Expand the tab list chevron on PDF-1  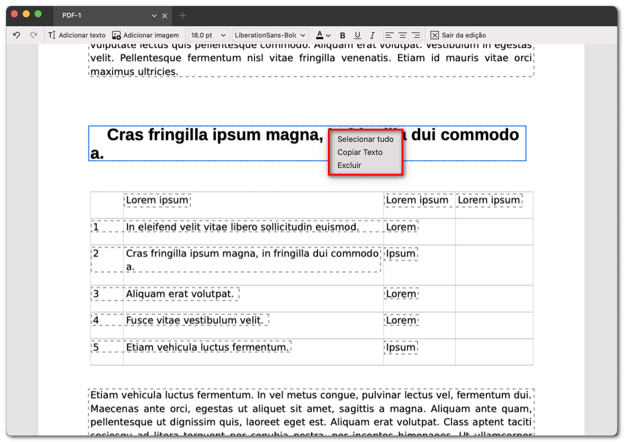[x=154, y=15]
